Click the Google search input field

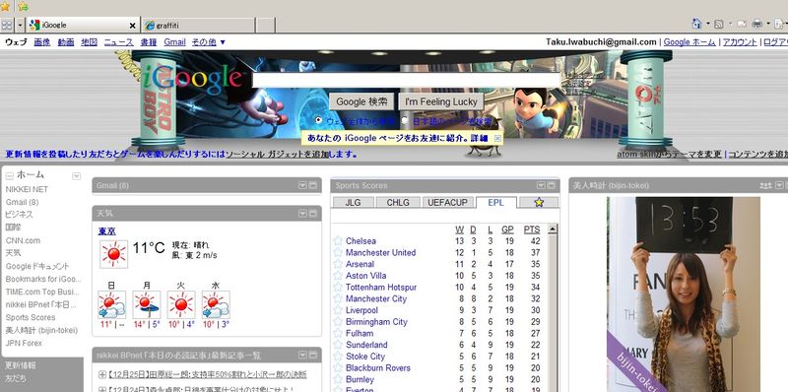406,81
